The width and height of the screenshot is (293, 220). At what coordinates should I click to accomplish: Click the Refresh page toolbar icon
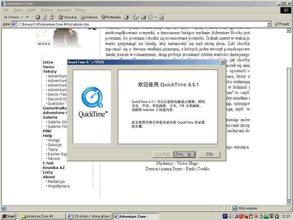point(45,17)
